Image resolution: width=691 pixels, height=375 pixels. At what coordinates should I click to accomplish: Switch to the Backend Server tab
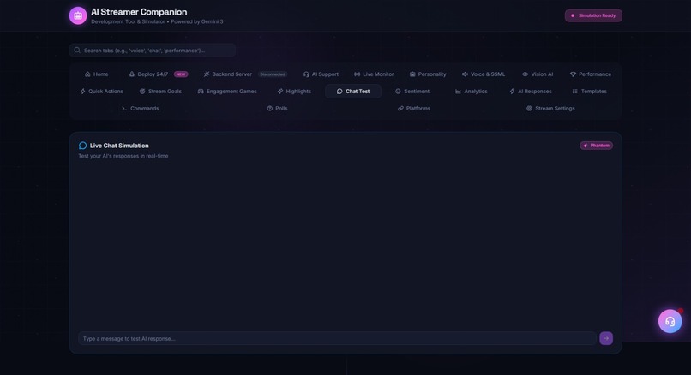tap(245, 74)
